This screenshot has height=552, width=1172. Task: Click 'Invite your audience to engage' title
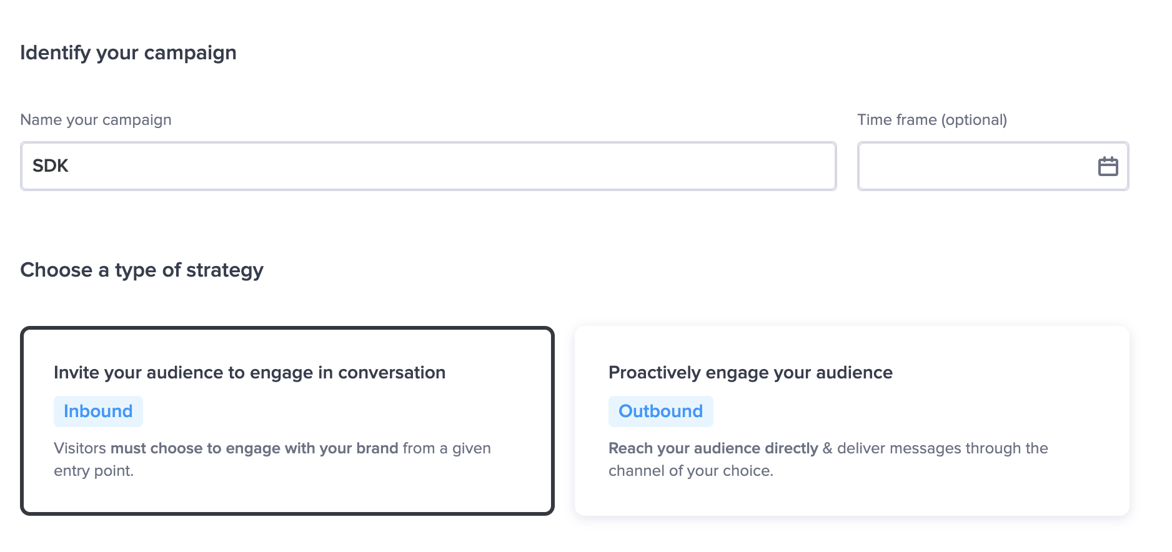point(249,373)
